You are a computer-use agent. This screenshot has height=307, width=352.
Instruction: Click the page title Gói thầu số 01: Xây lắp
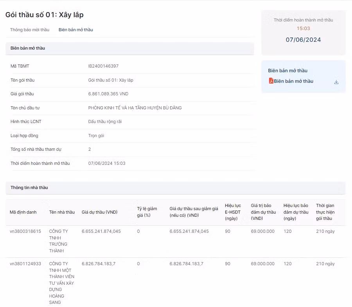pyautogui.click(x=44, y=15)
